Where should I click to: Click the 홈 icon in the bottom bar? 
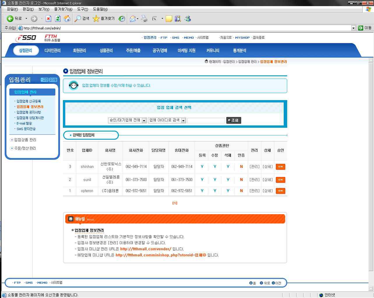(251, 283)
